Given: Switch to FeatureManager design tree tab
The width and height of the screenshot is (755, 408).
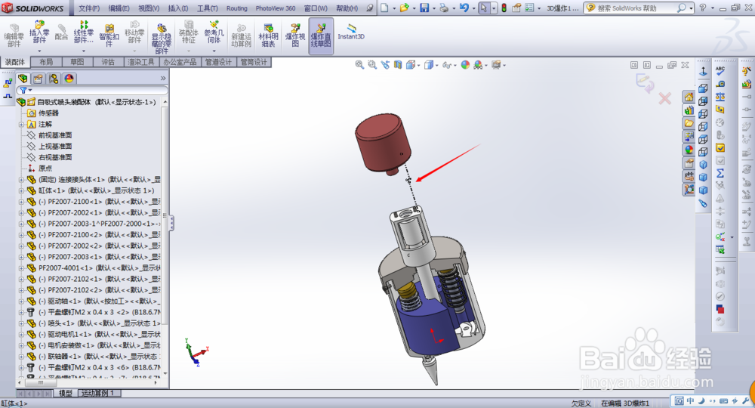Looking at the screenshot, I should 23,78.
